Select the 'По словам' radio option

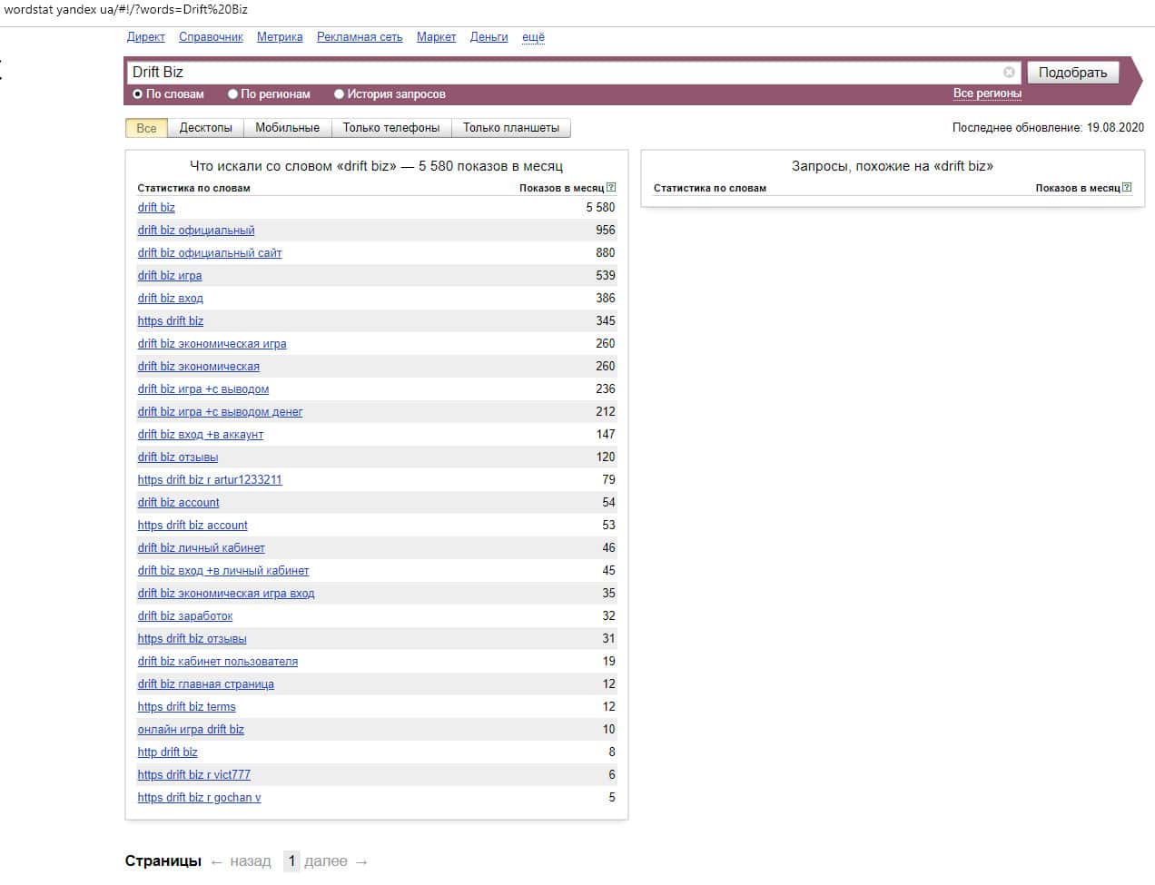[x=138, y=94]
